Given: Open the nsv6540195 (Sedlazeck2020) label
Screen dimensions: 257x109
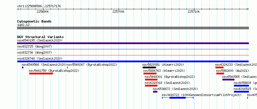Looking at the screenshot, I should coord(40,40).
